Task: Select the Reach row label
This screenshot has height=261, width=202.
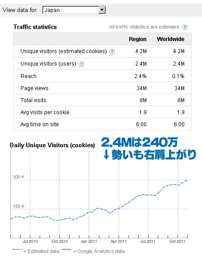Action: click(x=29, y=76)
